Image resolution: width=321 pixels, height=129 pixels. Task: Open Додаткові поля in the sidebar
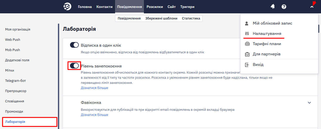[x=17, y=60]
